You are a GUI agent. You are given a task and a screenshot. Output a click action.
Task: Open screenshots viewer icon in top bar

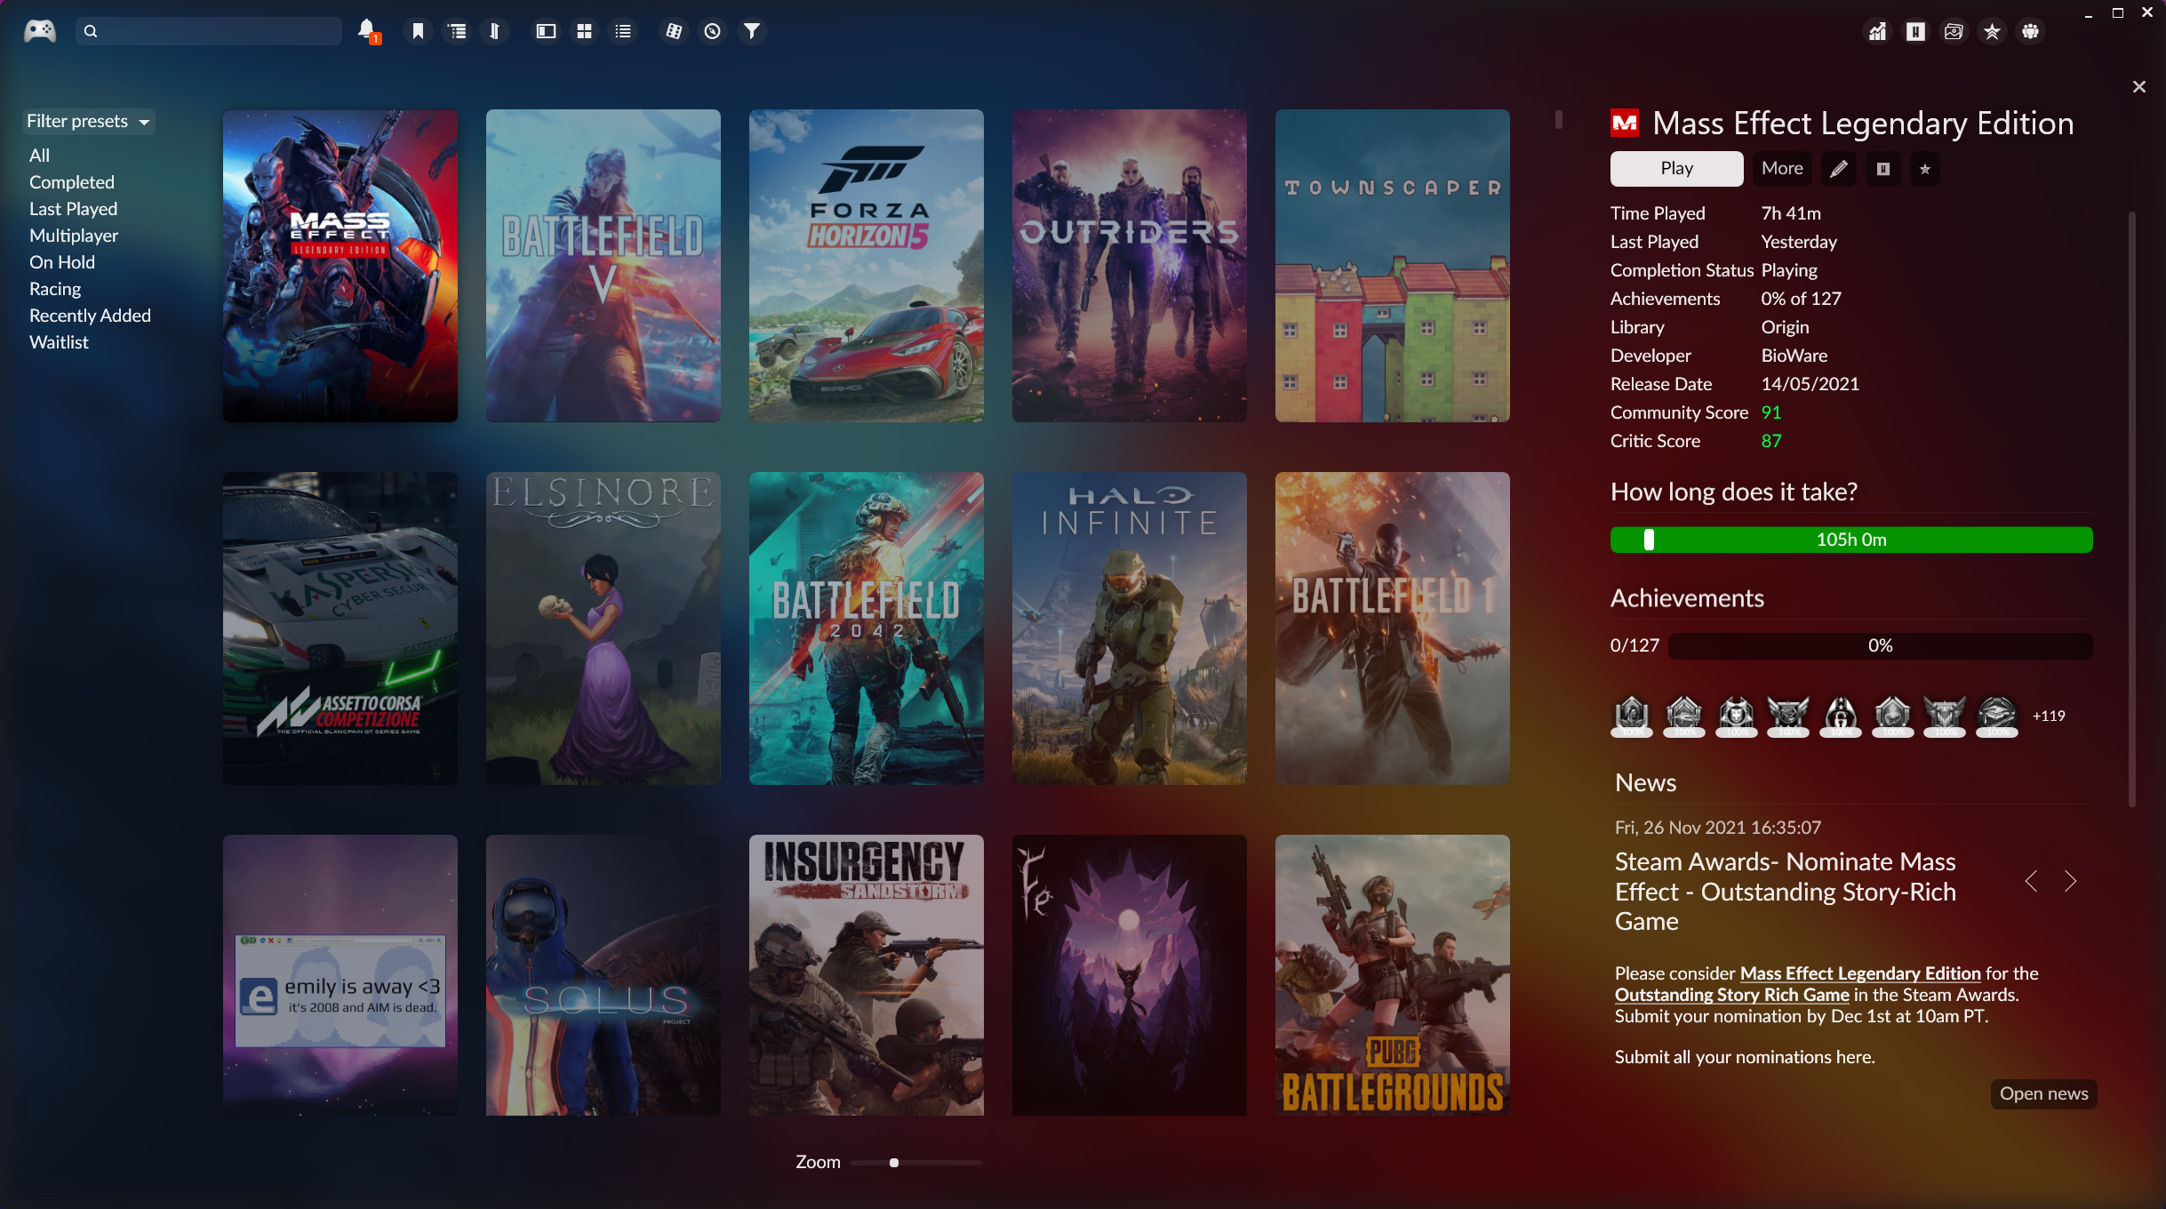pyautogui.click(x=1953, y=32)
